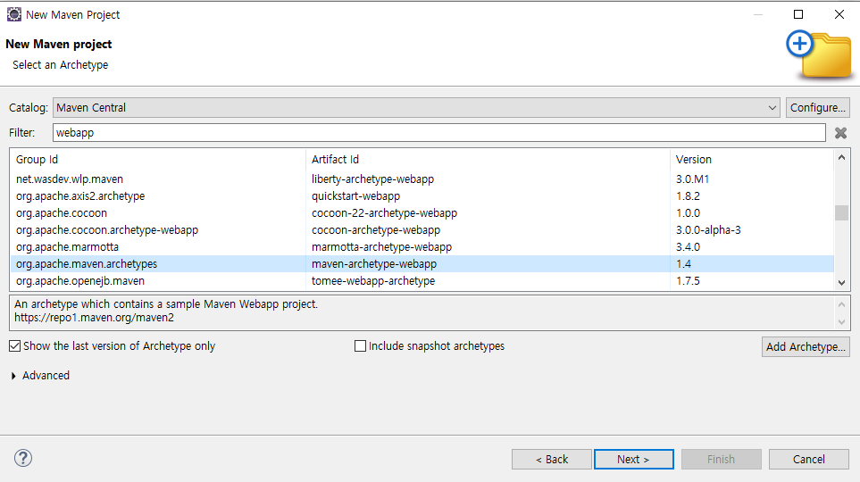Click org.apache.maven.archetypes group id

(x=87, y=264)
